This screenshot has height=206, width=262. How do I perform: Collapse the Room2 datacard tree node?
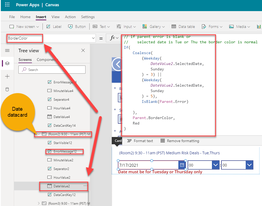coord(38,134)
